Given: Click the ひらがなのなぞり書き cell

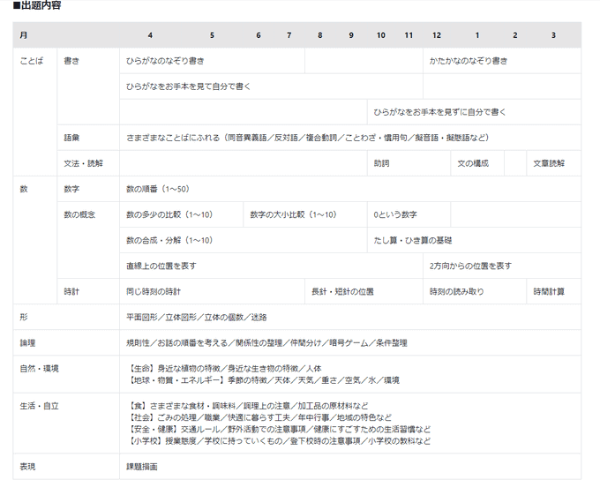Looking at the screenshot, I should coord(165,61).
